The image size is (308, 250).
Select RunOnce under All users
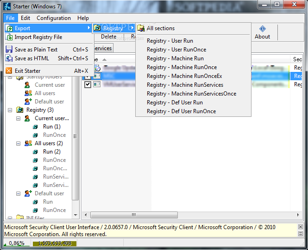tap(54, 160)
